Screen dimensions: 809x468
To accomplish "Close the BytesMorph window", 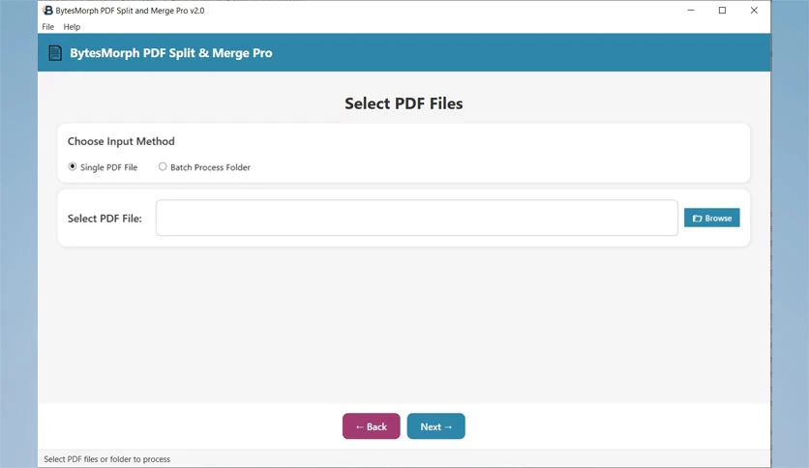I will coord(754,11).
